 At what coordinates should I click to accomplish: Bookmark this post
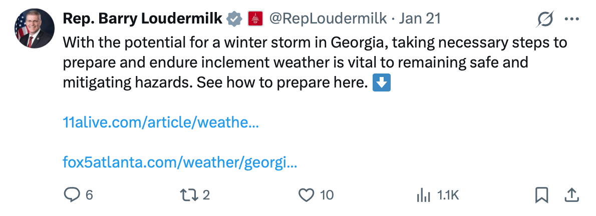541,195
